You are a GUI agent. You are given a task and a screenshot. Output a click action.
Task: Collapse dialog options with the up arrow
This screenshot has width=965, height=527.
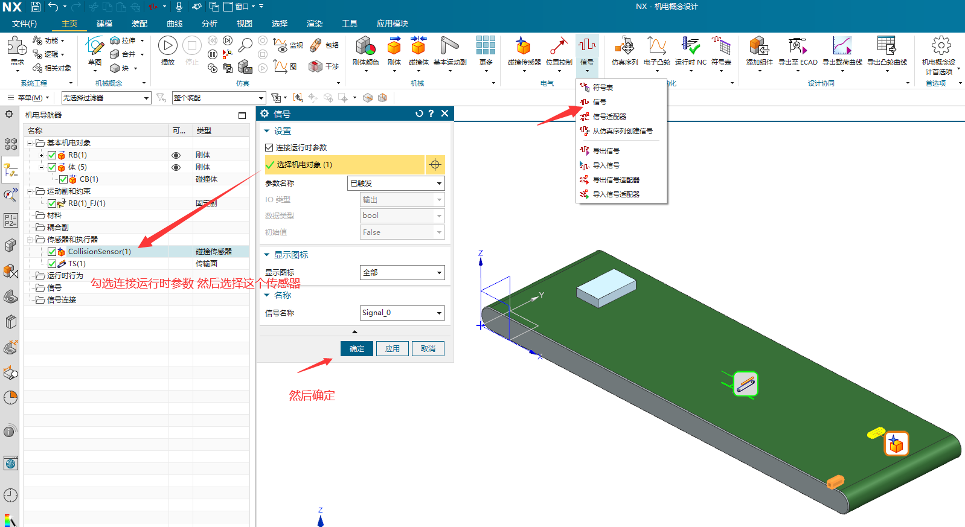coord(355,331)
